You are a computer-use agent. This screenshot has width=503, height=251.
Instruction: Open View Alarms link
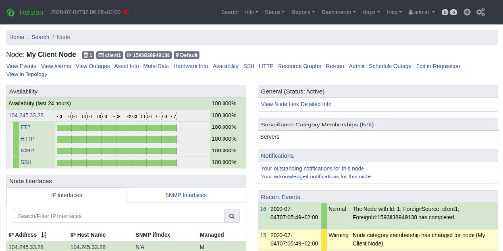point(56,66)
